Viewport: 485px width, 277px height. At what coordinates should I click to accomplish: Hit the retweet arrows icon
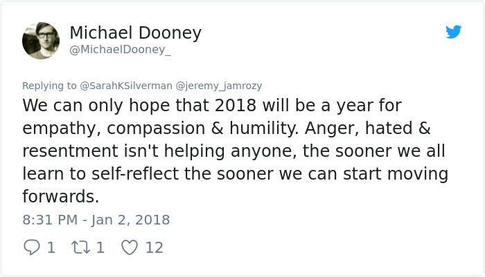pos(81,247)
